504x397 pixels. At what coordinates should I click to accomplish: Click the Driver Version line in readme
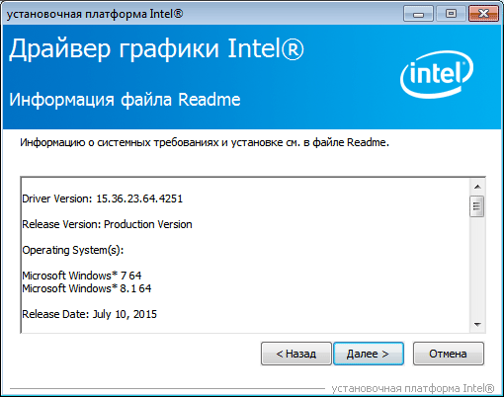click(102, 198)
